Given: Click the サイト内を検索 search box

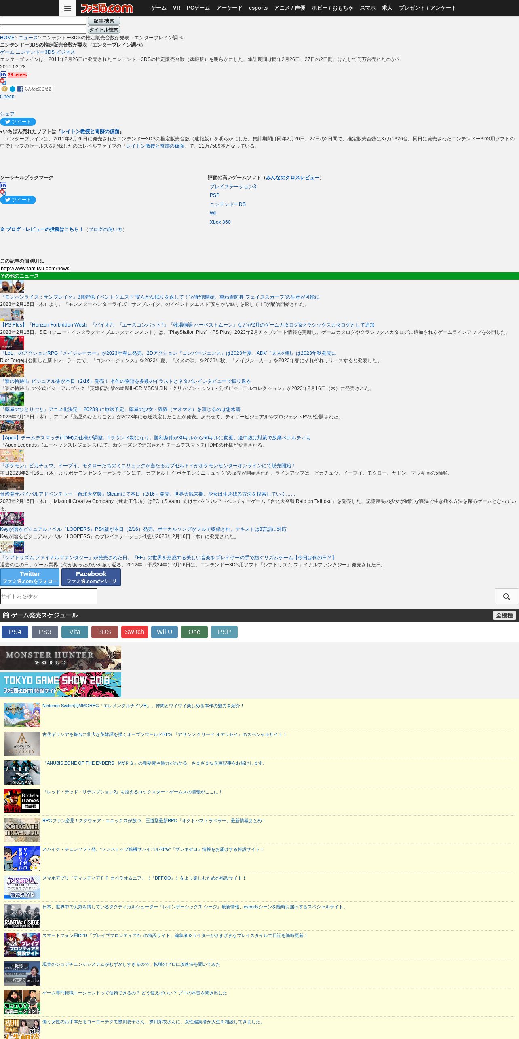Looking at the screenshot, I should [x=49, y=596].
